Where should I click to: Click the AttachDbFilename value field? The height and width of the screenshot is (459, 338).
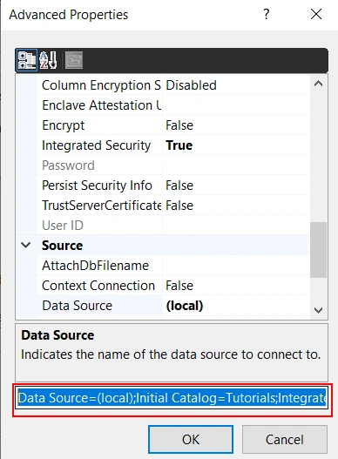[x=236, y=266]
